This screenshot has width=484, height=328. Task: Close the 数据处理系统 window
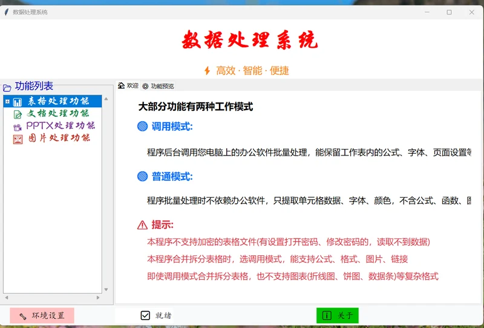(x=472, y=12)
